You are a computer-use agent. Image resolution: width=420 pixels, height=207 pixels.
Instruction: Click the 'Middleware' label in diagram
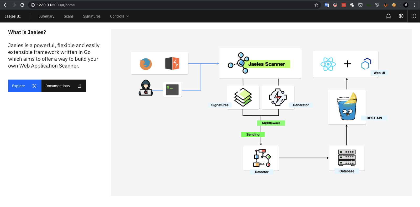271,123
